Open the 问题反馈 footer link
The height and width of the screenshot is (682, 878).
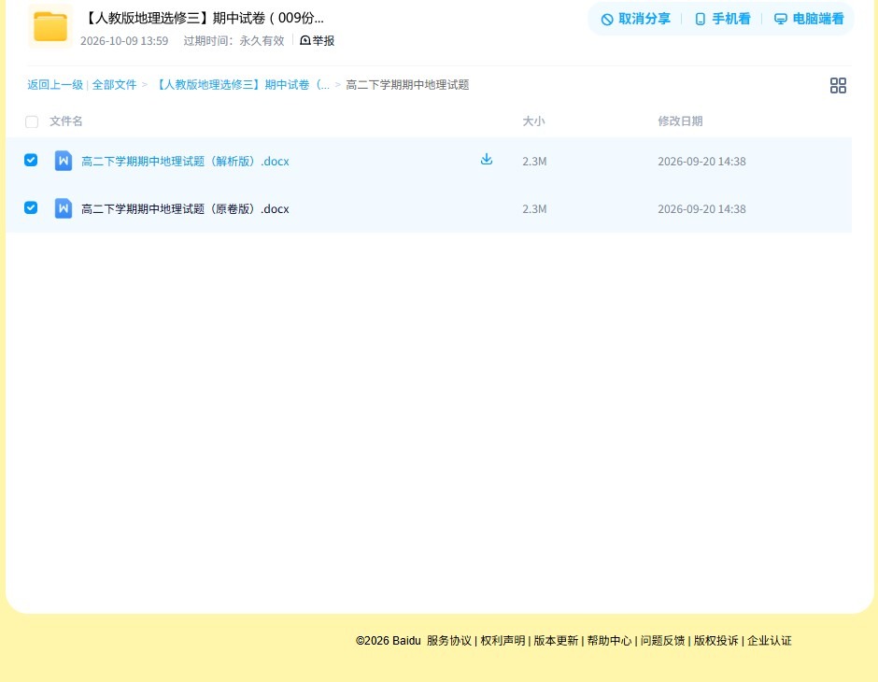pyautogui.click(x=663, y=641)
